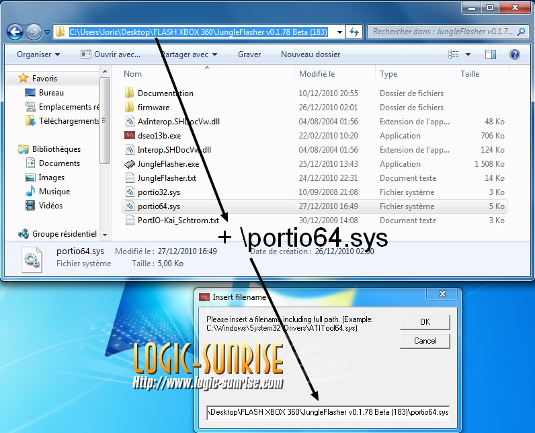
Task: Toggle the preview pane icon
Action: coord(490,54)
